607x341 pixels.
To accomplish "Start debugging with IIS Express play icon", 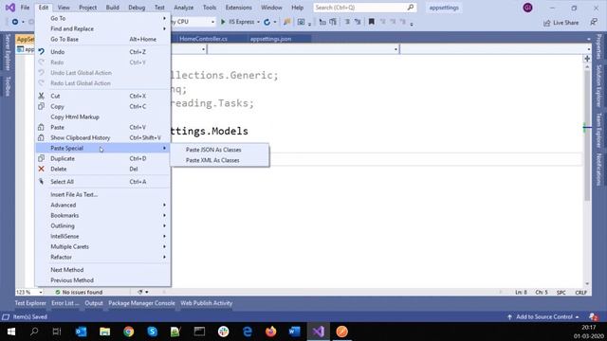I will coord(223,22).
